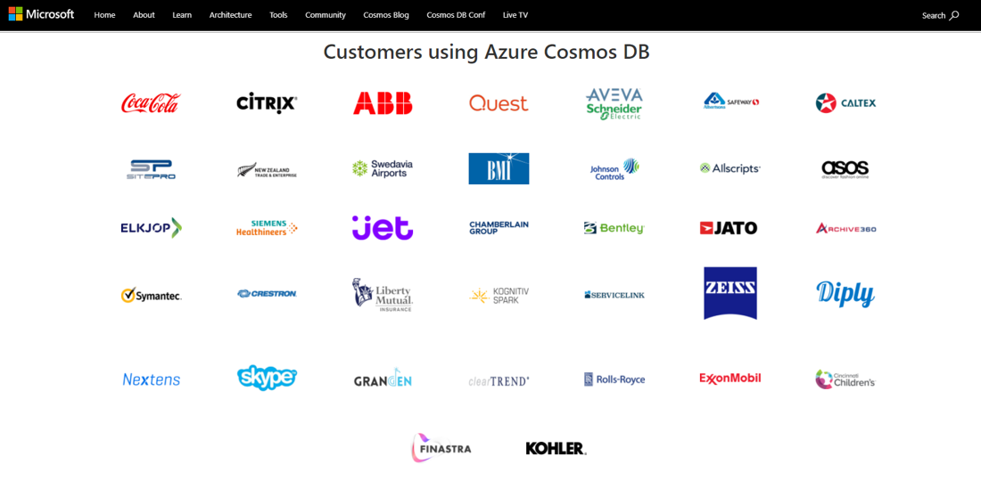Select the Symantec logo

151,295
